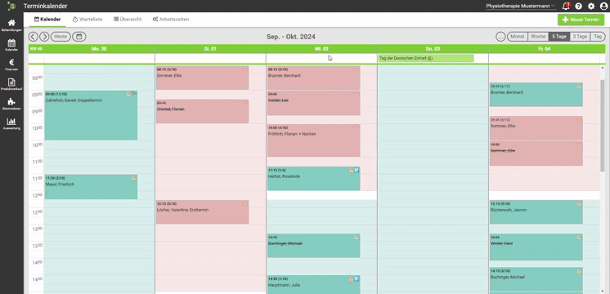Open cancelled Geider, Leo appointment

[x=313, y=103]
